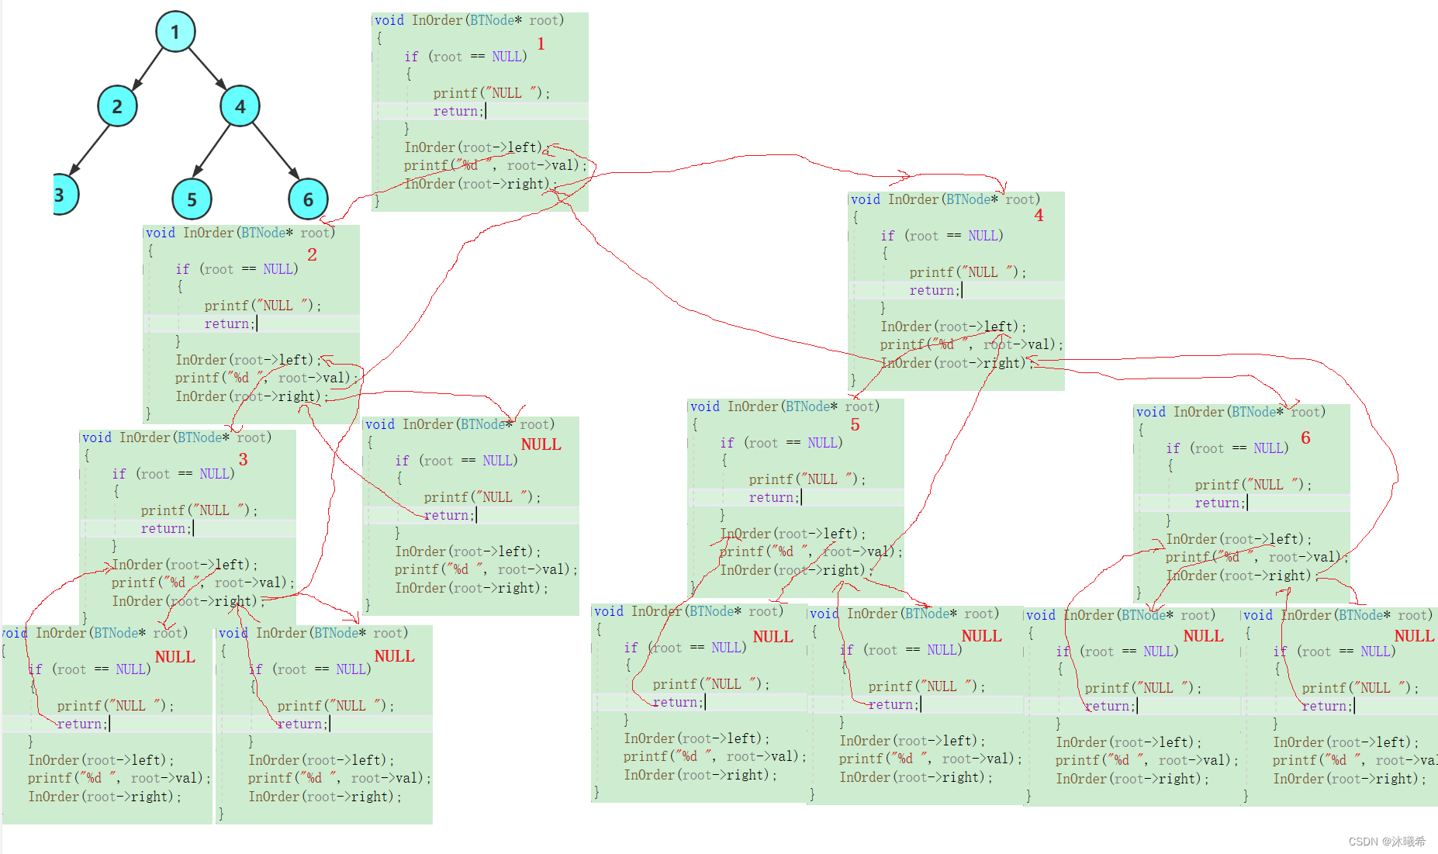
Task: Click 'InOrder(root->left);' line in block 2
Action: (247, 360)
